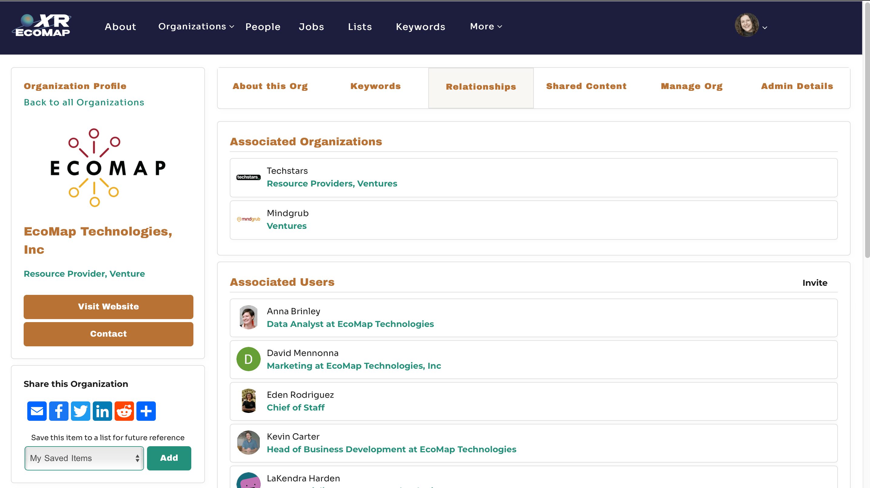Open the Techstars organization row
Image resolution: width=870 pixels, height=488 pixels.
(x=534, y=178)
